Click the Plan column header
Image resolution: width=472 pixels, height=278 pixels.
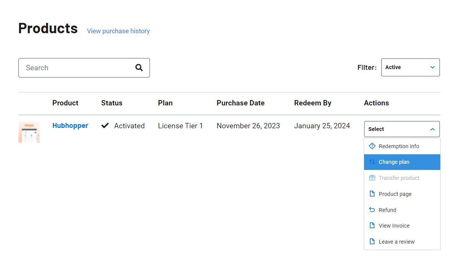[165, 103]
